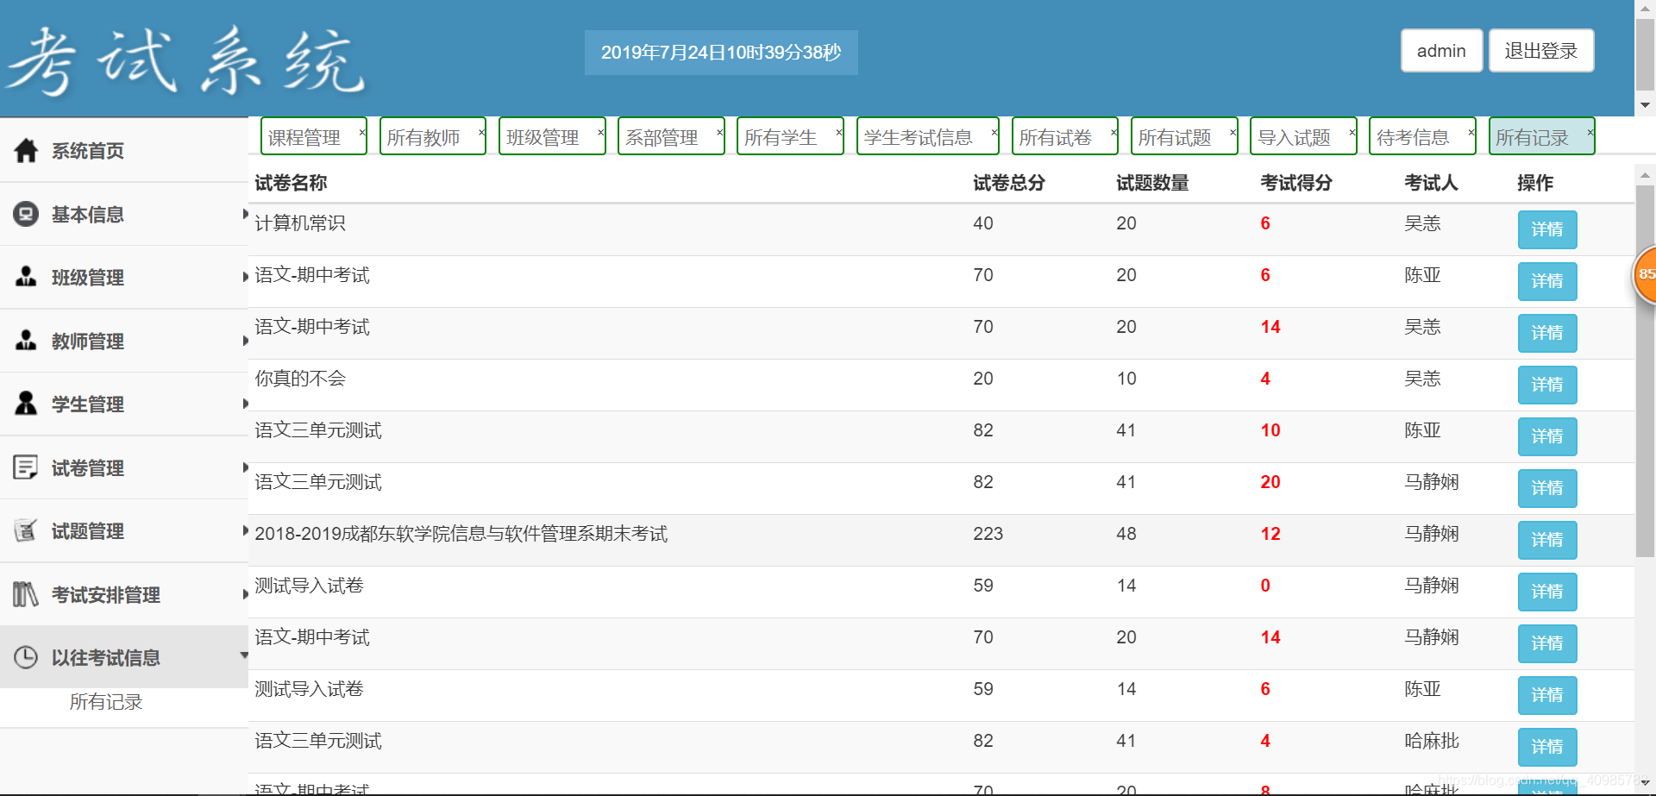
Task: Click the 考试得分 column header
Action: coord(1296,183)
